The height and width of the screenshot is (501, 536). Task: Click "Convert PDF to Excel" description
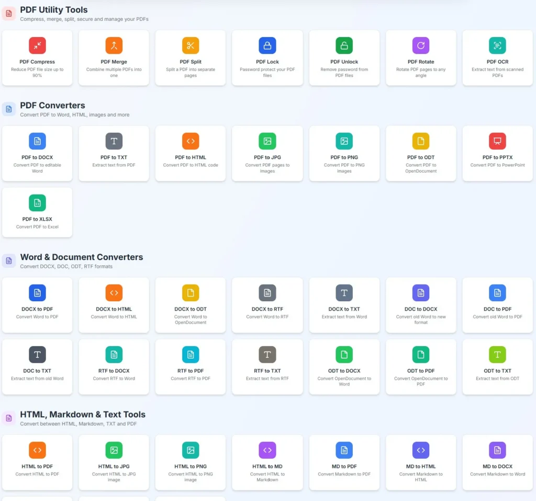37,227
